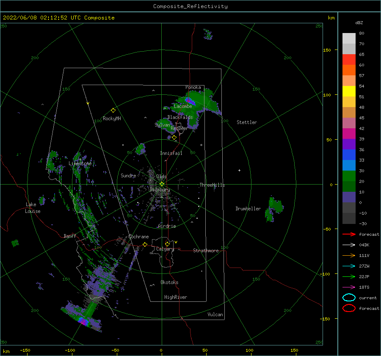Click the Composite_Reflectivity title
The height and width of the screenshot is (356, 381).
tap(190, 6)
